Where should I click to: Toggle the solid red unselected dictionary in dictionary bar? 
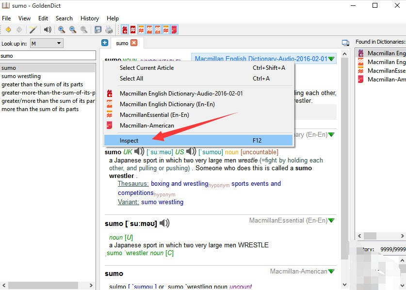(x=133, y=30)
